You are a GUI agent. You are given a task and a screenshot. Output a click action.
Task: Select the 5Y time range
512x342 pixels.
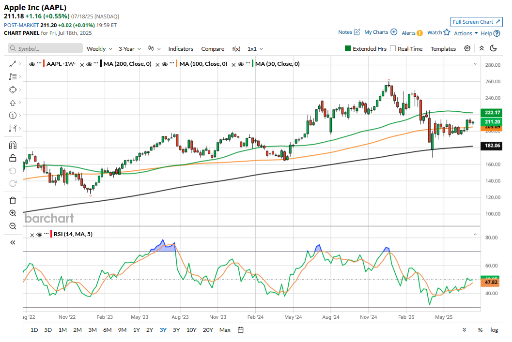click(176, 330)
